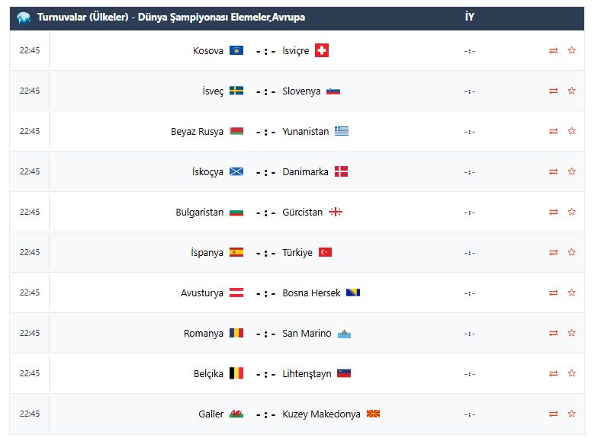Click the swap arrows icon for Galler - Kuzey Makedonya
The image size is (601, 438).
click(554, 414)
